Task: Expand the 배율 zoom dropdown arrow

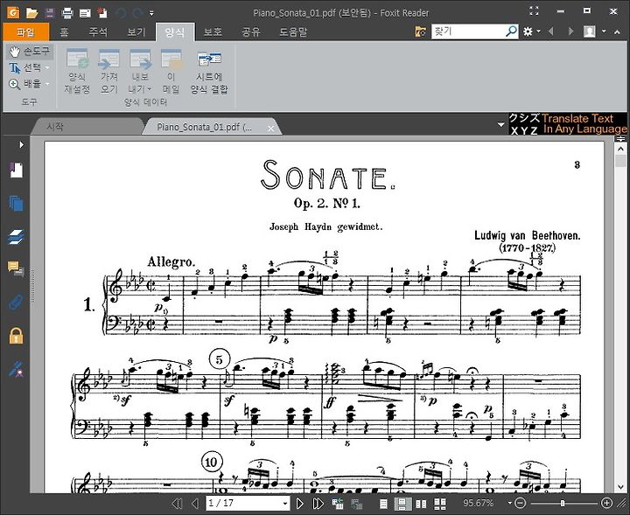Action: click(47, 84)
